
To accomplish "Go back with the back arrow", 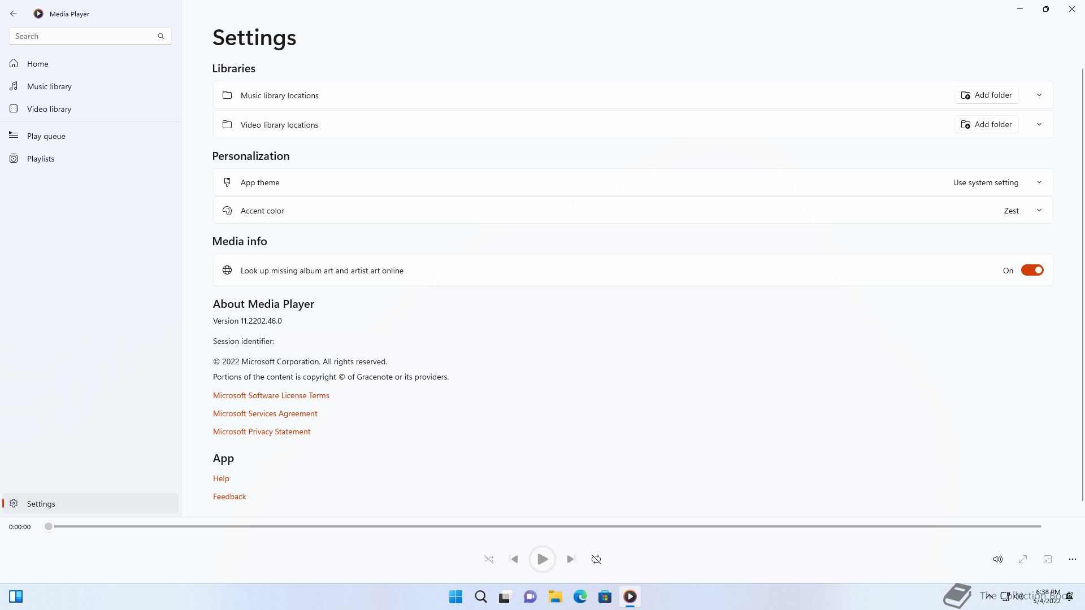I will 14,14.
